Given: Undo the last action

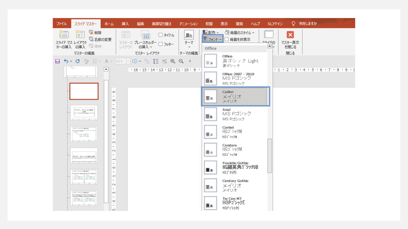Looking at the screenshot, I should point(66,61).
